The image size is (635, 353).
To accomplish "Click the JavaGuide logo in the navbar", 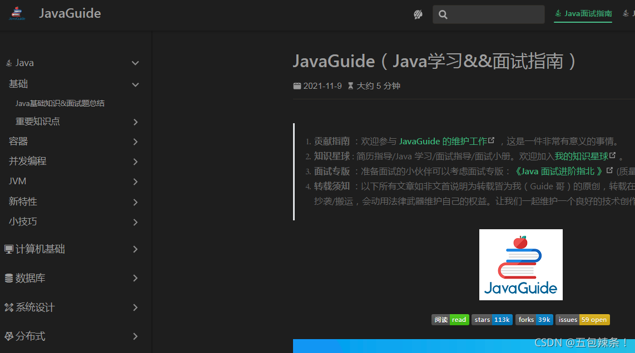I will (x=17, y=13).
